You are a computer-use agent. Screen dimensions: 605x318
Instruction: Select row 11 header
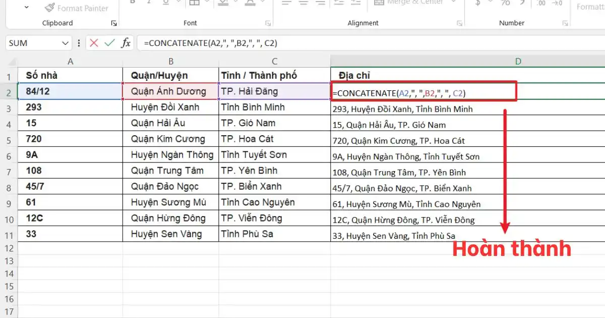coord(9,236)
